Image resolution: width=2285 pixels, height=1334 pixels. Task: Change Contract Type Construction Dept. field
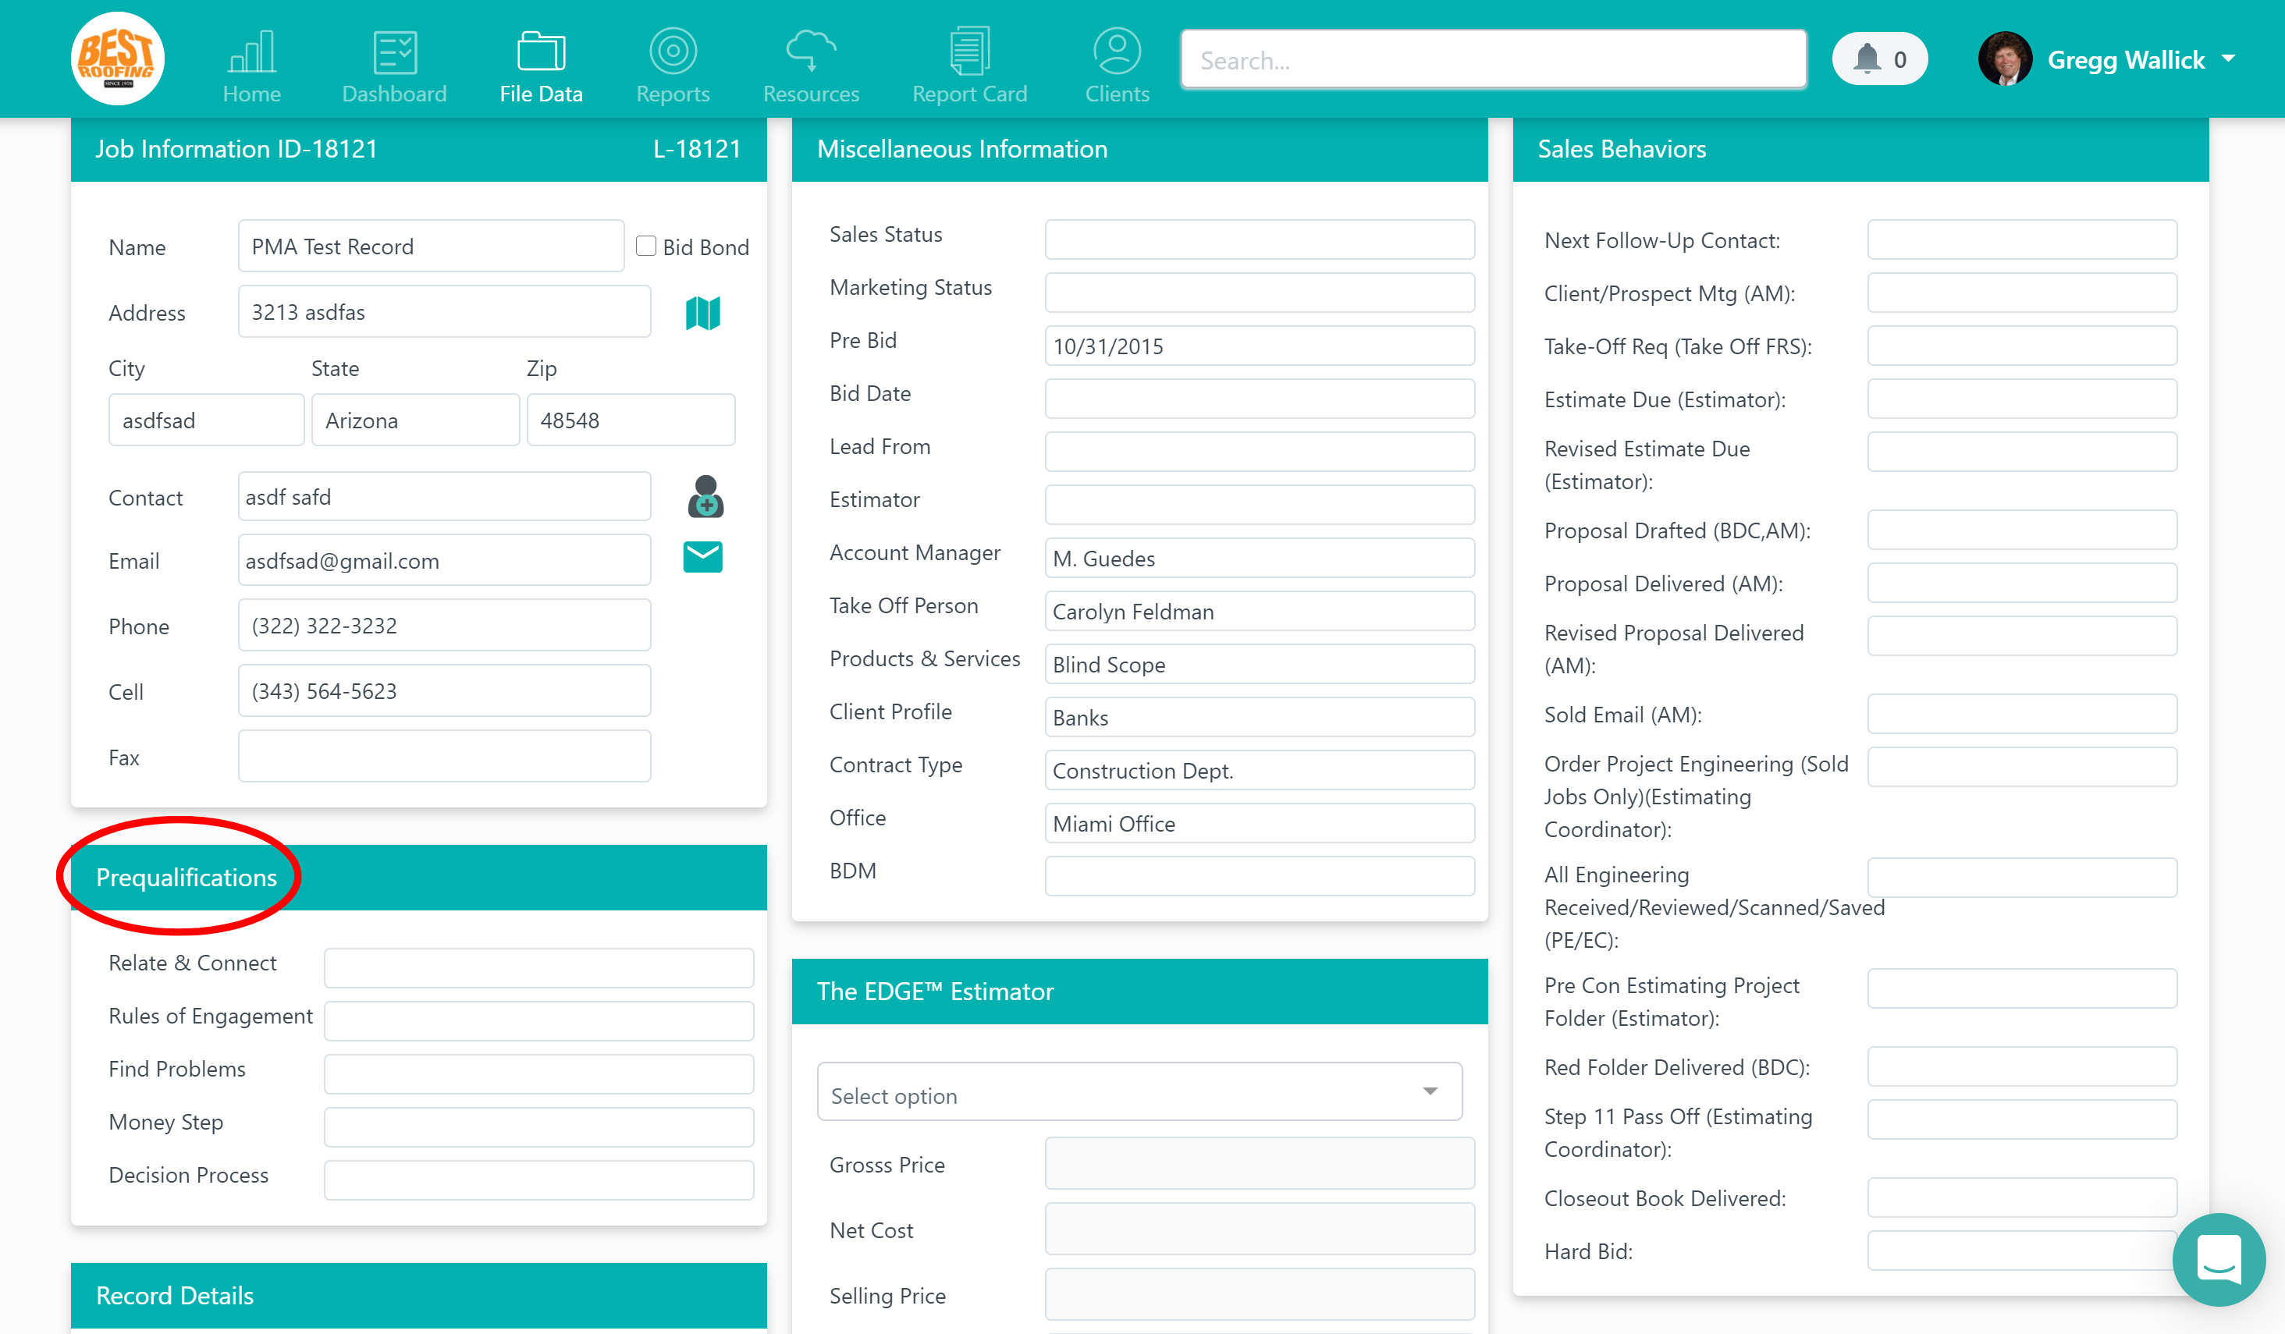click(x=1260, y=769)
